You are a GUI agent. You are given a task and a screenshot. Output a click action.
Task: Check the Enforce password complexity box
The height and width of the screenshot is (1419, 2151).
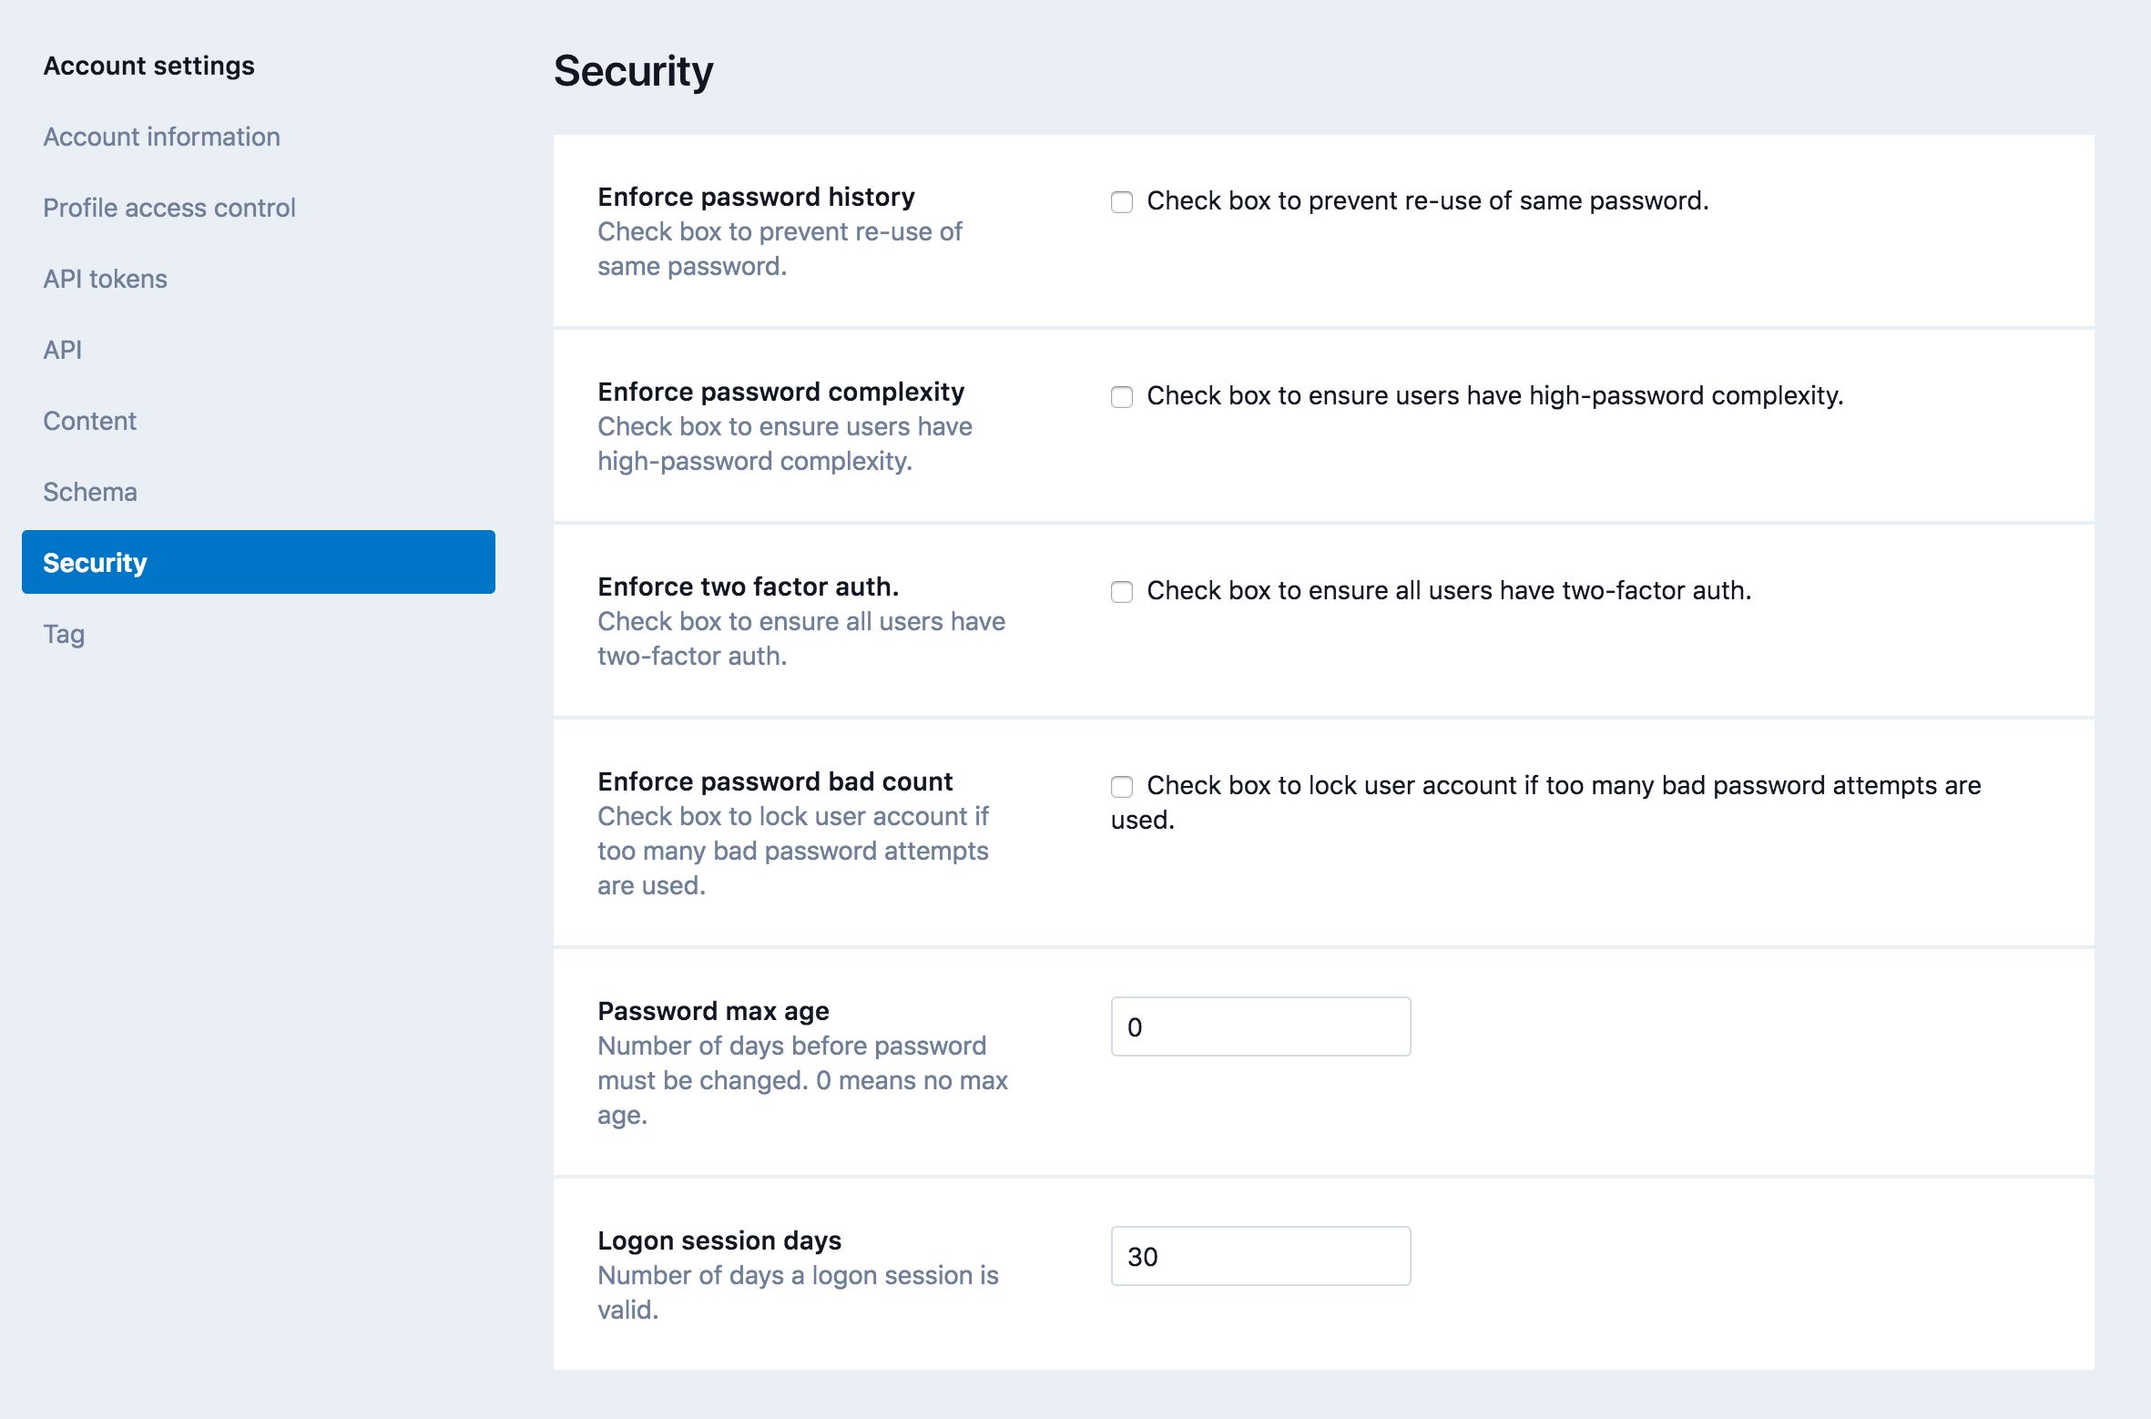pos(1122,396)
